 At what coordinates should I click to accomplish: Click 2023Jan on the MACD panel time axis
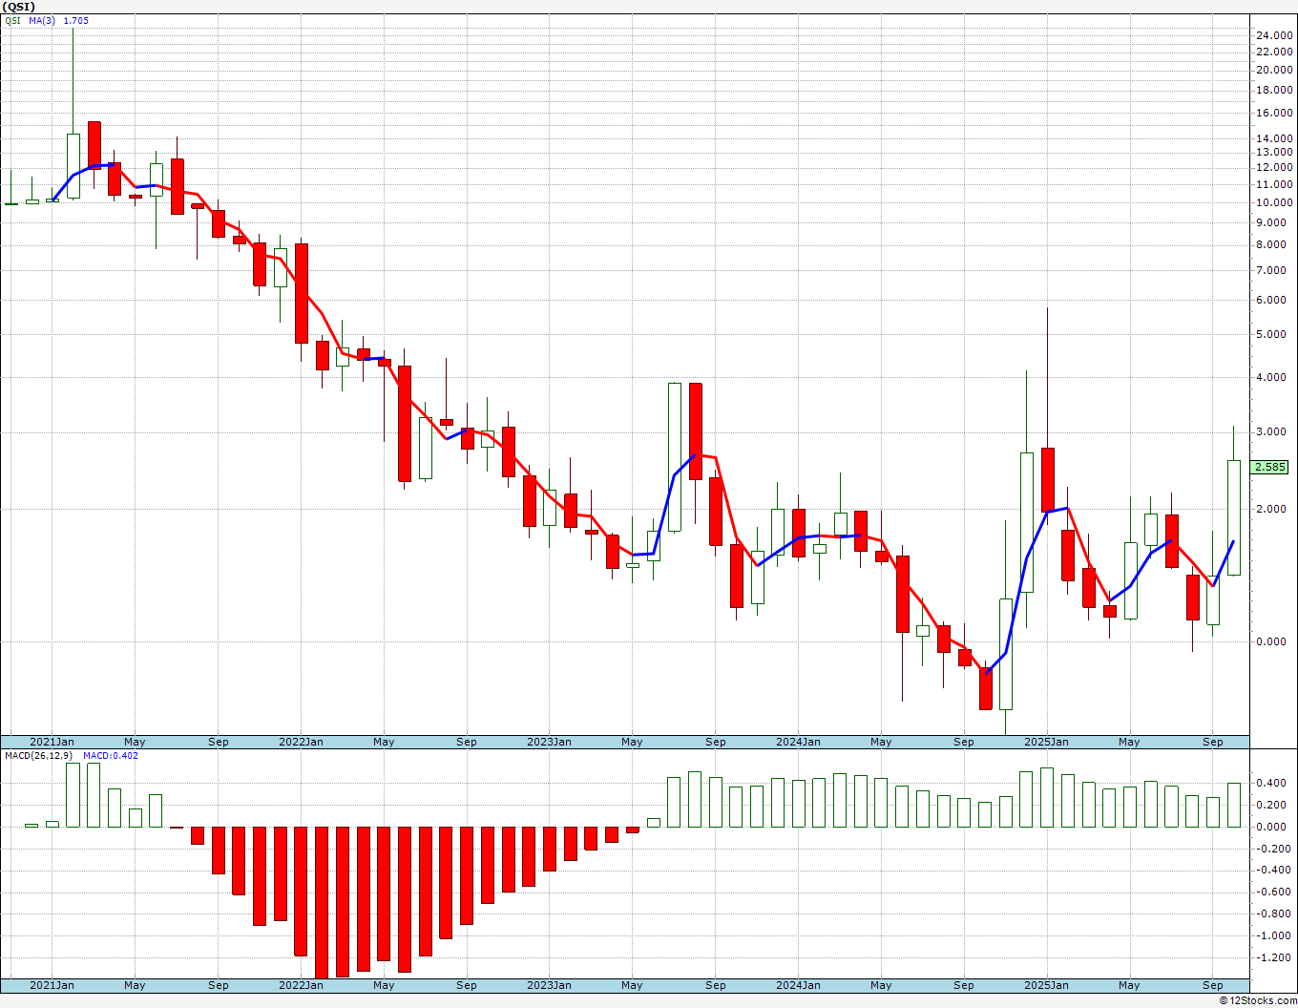click(549, 985)
